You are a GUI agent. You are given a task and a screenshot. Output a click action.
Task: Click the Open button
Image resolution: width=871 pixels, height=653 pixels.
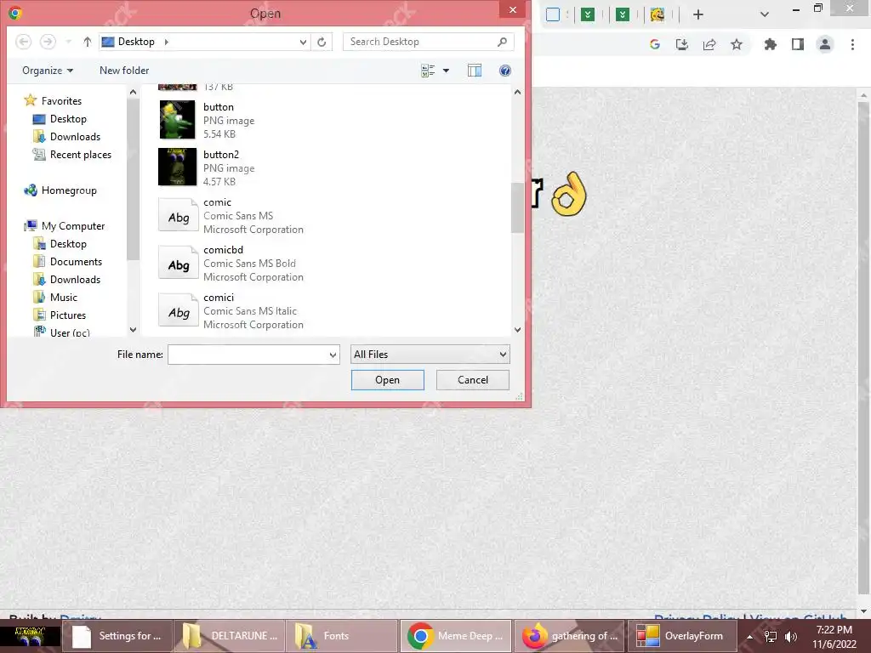(x=387, y=380)
